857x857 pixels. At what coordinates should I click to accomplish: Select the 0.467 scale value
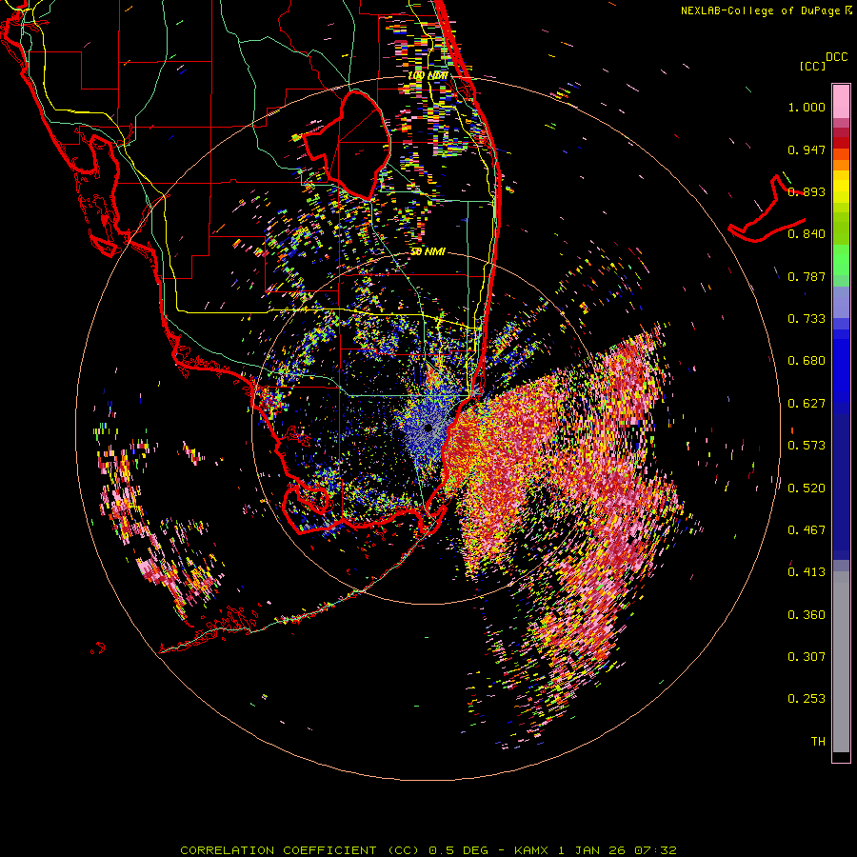(x=807, y=530)
